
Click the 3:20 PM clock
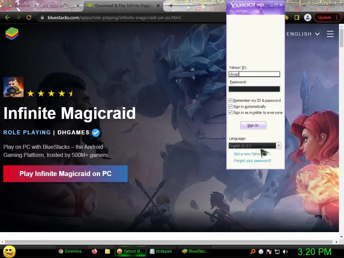pyautogui.click(x=314, y=252)
